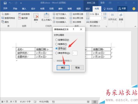Open the 引用 ribbon tab

point(51,9)
